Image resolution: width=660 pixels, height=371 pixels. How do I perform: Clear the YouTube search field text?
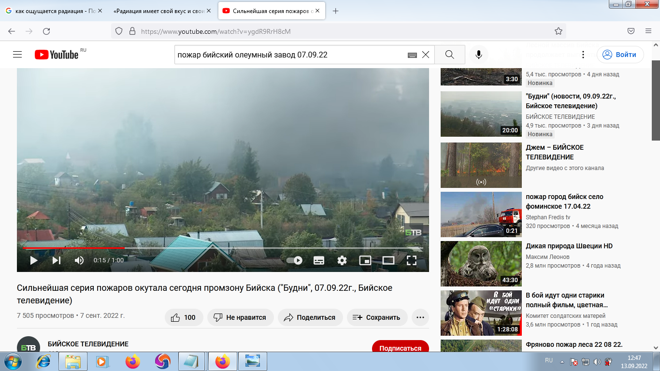pos(426,55)
